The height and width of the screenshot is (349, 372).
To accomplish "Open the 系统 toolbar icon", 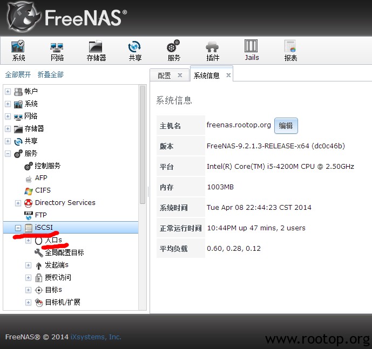I will [x=18, y=46].
